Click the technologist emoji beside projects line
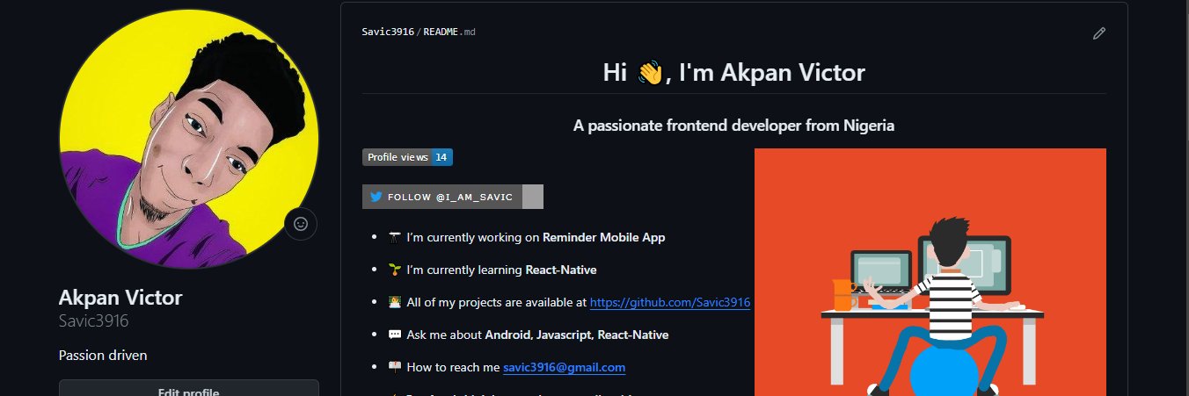Viewport: 1189px width, 396px height. (395, 302)
